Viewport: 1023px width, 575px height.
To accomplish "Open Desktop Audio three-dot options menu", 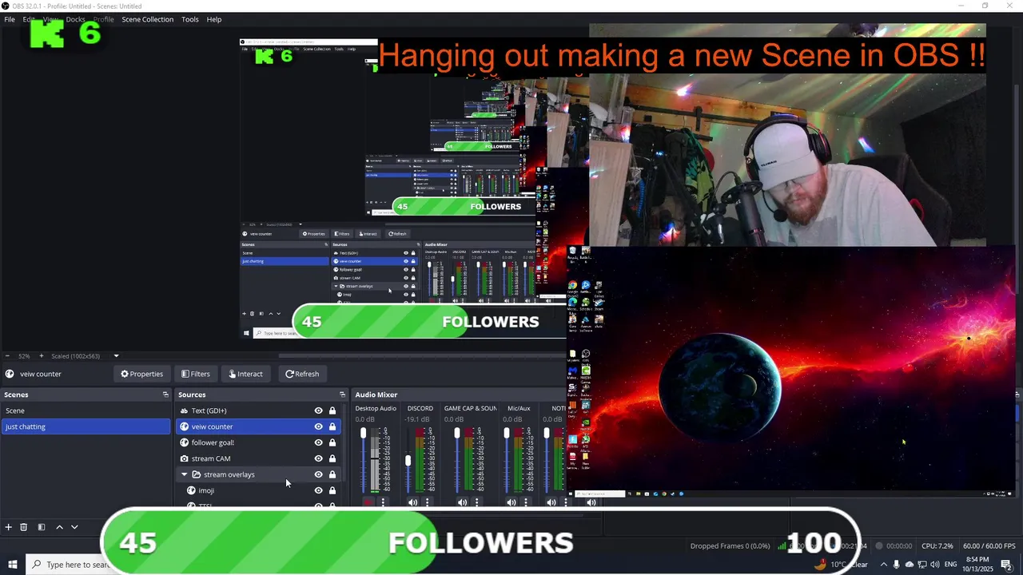I will click(x=383, y=502).
